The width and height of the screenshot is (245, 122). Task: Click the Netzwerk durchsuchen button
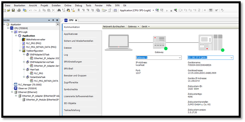point(114,26)
